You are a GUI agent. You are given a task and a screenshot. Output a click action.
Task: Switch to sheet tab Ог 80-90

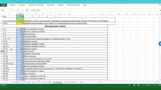click(16, 82)
